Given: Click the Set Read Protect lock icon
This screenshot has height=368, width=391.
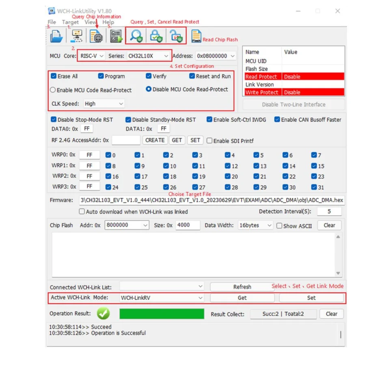Looking at the screenshot, I should tap(156, 36).
